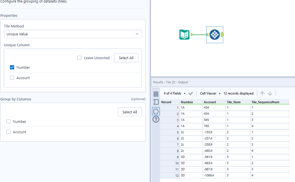The image size is (295, 182).
Task: Click the Tile_Num column header
Action: (238, 102)
